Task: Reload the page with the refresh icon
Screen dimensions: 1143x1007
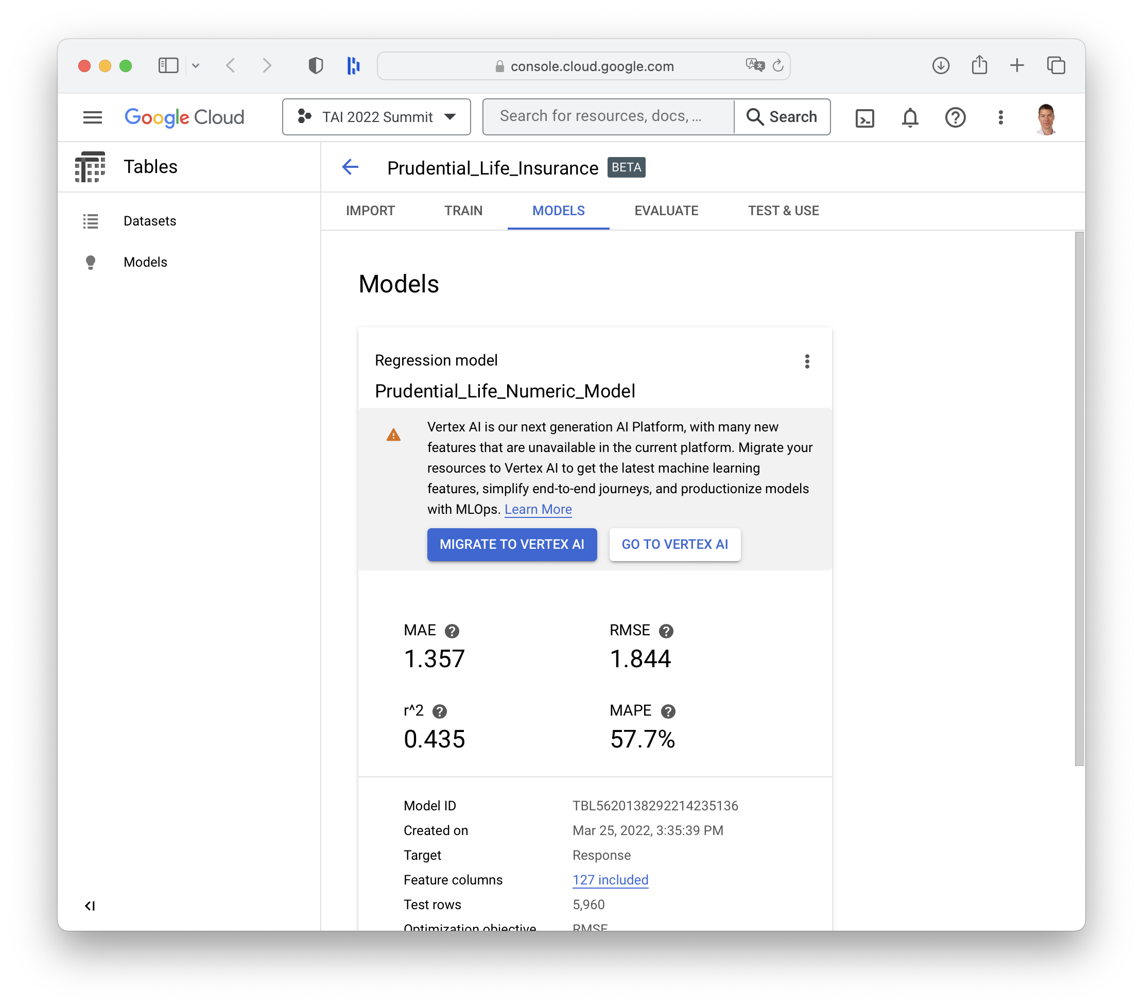Action: (x=777, y=66)
